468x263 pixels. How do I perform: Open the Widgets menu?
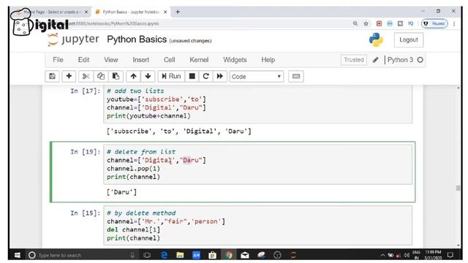pyautogui.click(x=235, y=60)
